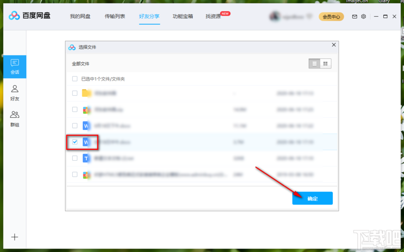Close the Baidu Netdisk main window

(394, 17)
